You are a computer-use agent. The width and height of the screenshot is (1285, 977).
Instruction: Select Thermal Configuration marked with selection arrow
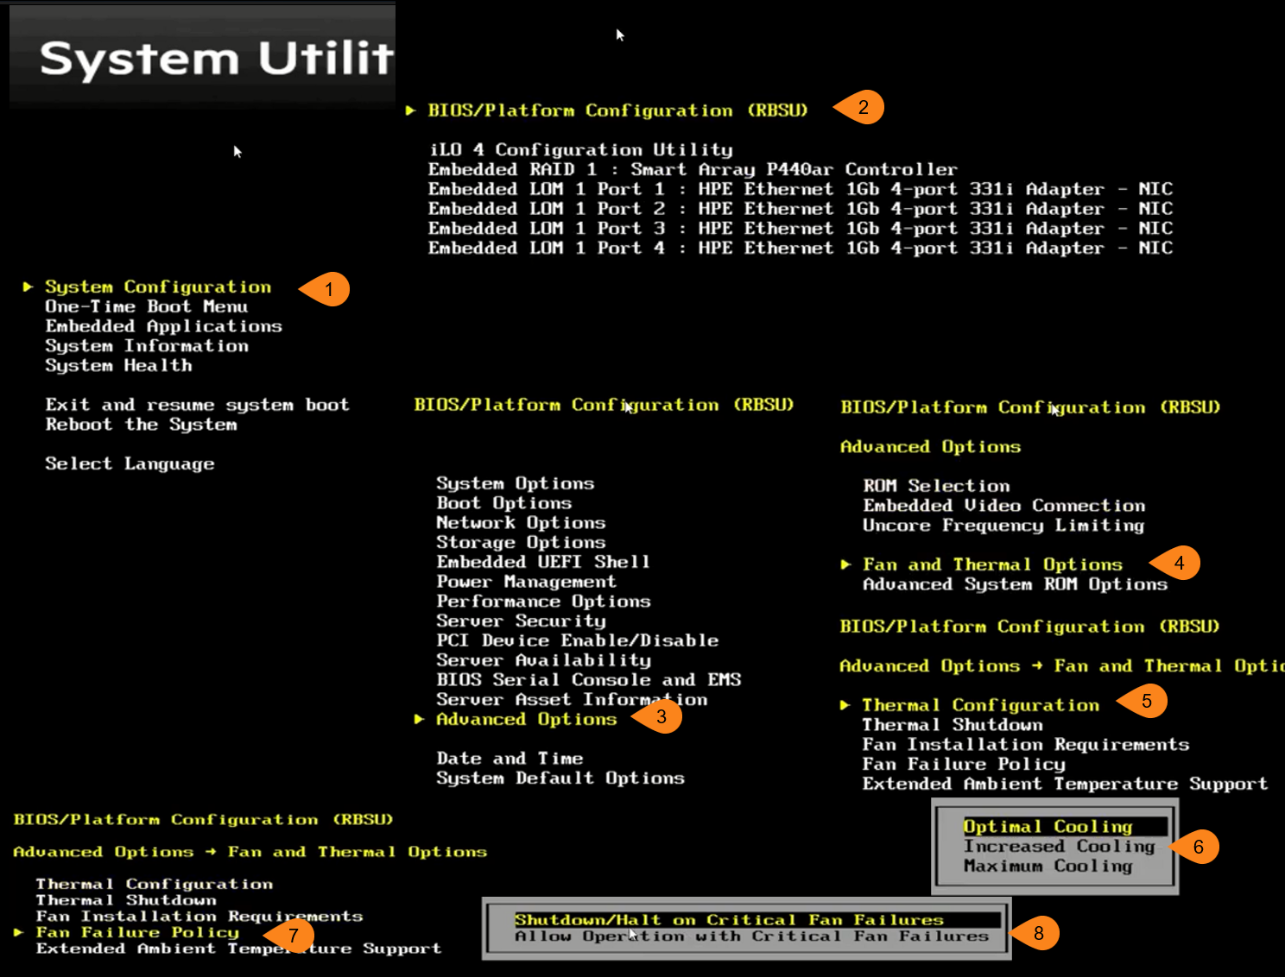tap(980, 705)
